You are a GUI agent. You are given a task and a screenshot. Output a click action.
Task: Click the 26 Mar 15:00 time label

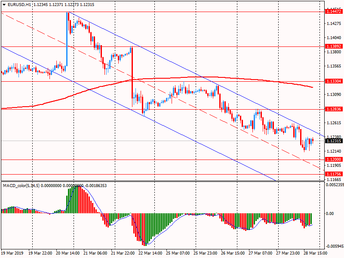coord(233,253)
